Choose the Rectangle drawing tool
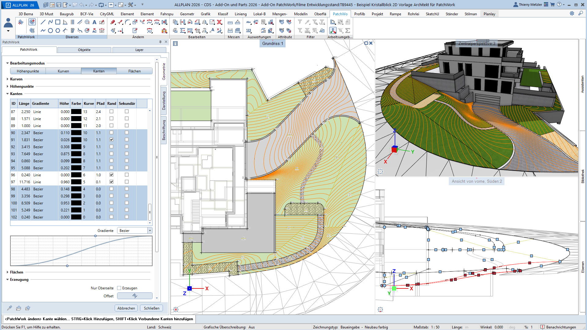The height and width of the screenshot is (330, 587). tap(58, 22)
